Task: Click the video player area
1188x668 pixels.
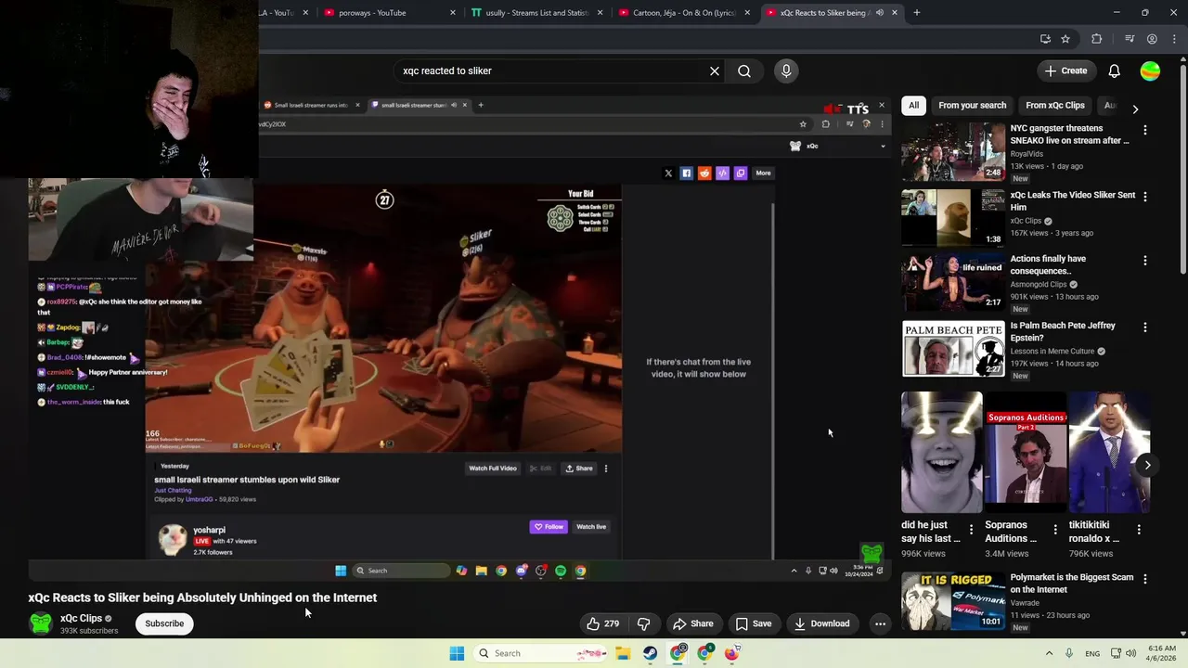Action: coord(459,339)
